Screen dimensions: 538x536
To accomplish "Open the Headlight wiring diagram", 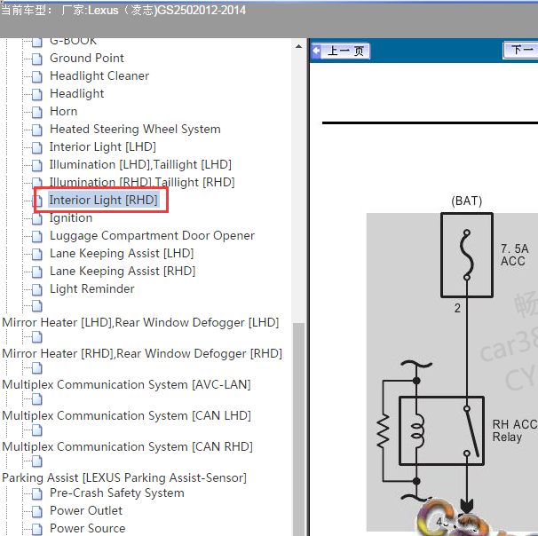I will click(x=76, y=93).
